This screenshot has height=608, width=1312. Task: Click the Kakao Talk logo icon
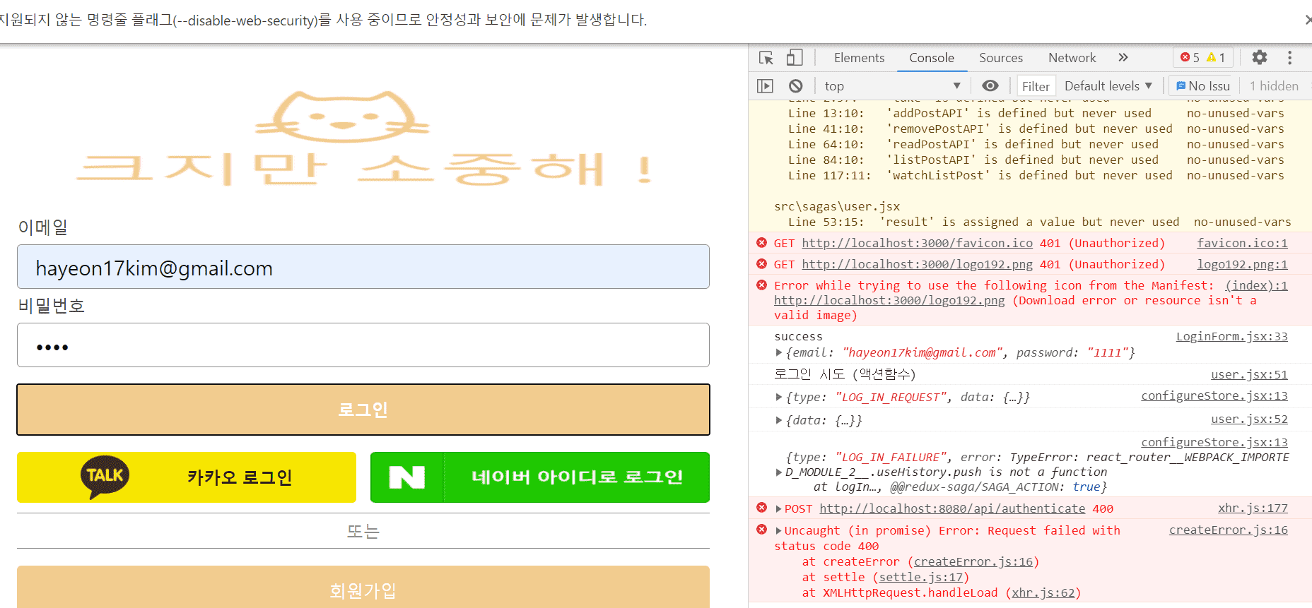[105, 477]
